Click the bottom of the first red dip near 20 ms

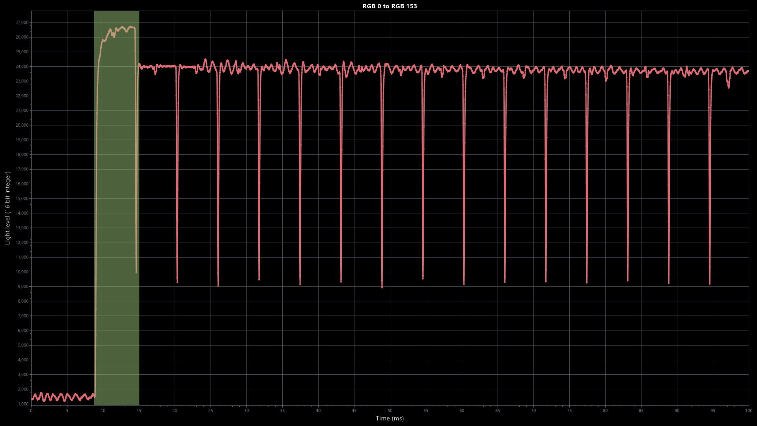coord(177,282)
